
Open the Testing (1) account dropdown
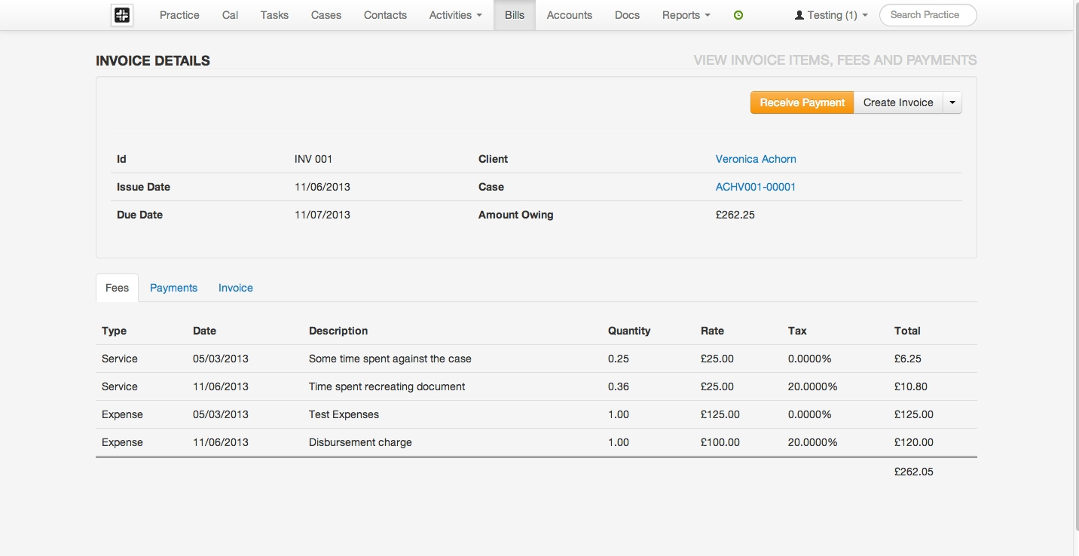(x=830, y=14)
